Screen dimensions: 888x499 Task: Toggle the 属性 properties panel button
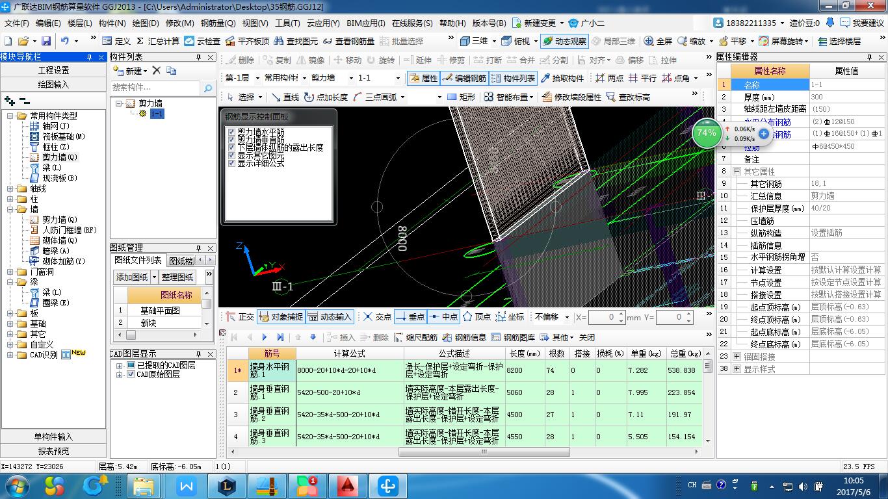tap(423, 78)
